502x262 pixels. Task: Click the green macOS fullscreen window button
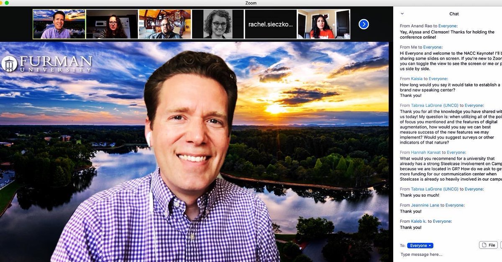[7, 3]
